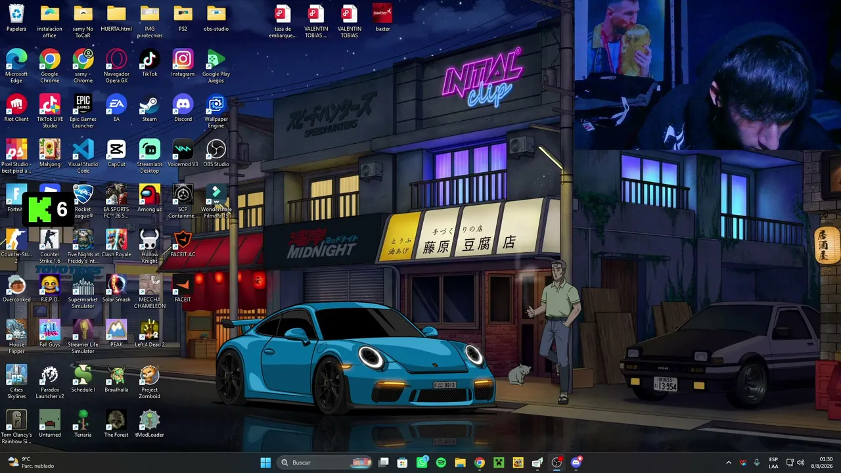Image resolution: width=841 pixels, height=473 pixels.
Task: Open the CapCut shortcut
Action: (116, 154)
